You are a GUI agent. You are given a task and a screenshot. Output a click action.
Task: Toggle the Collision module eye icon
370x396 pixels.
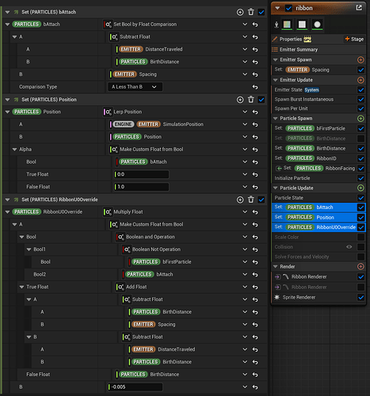tap(349, 247)
